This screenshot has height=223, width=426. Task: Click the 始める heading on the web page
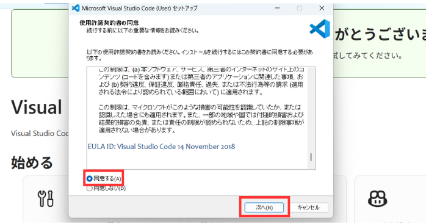(x=32, y=163)
